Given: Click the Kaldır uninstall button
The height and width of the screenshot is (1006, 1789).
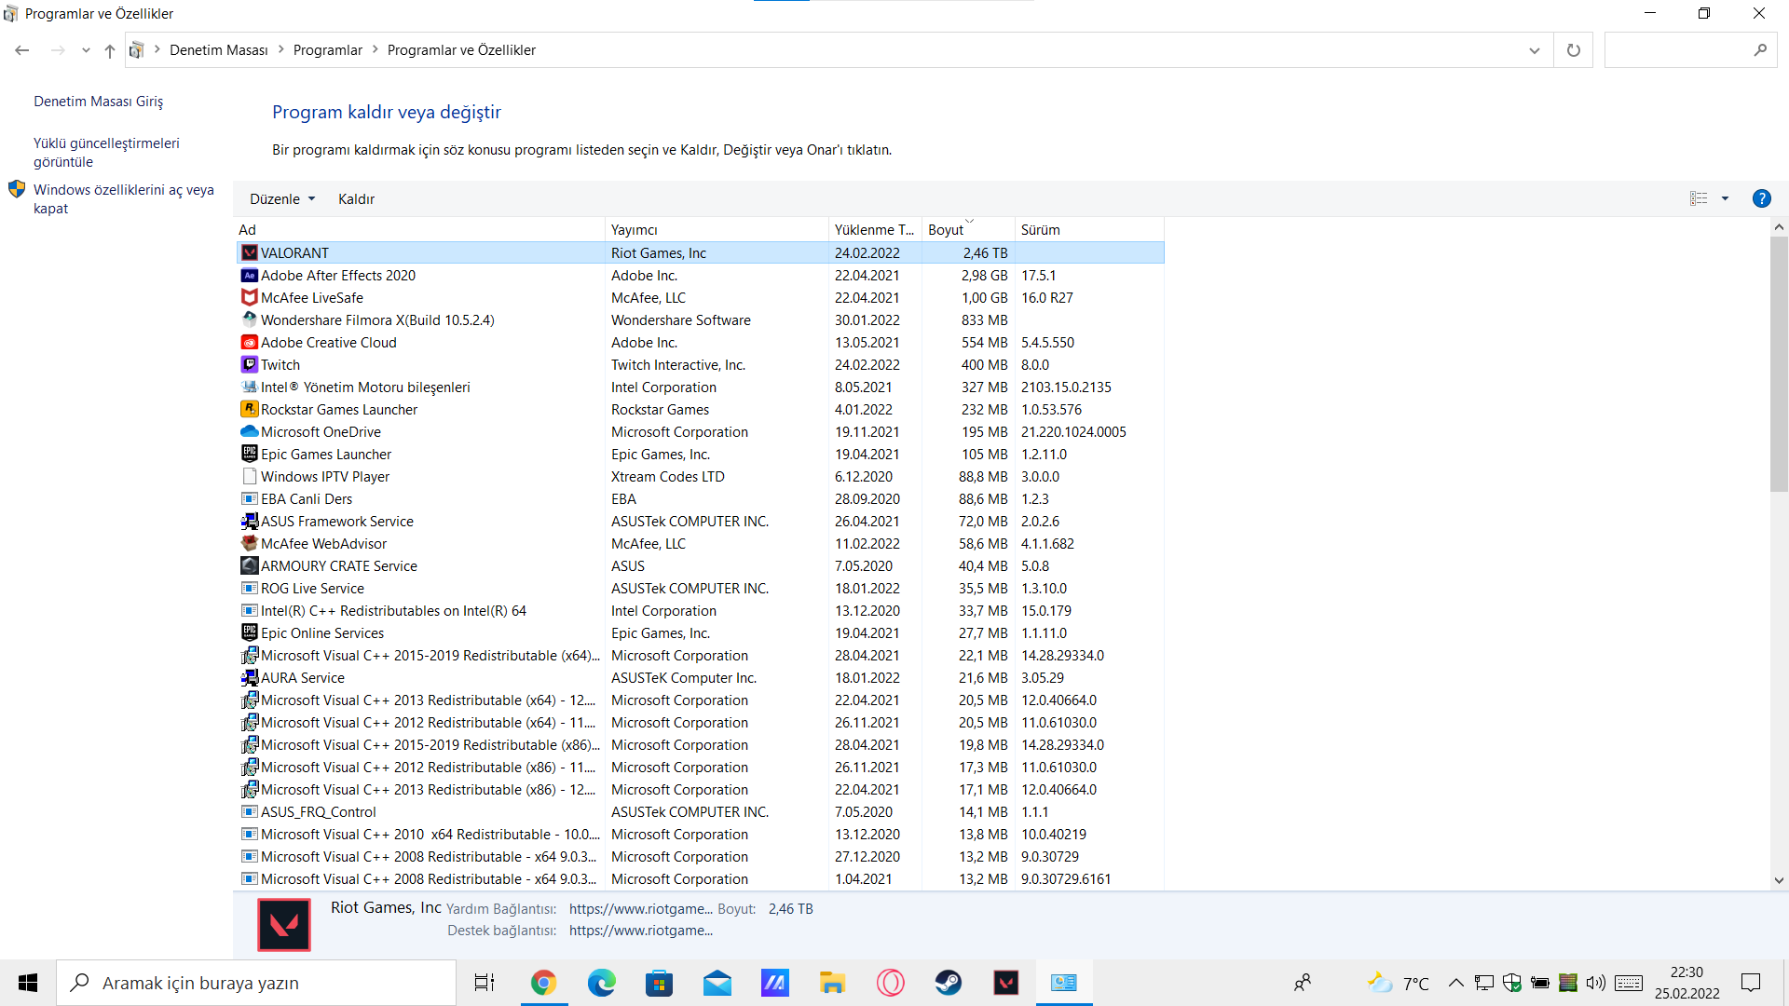Looking at the screenshot, I should [x=356, y=198].
